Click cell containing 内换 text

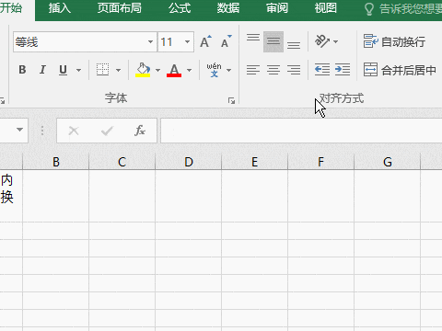point(11,196)
